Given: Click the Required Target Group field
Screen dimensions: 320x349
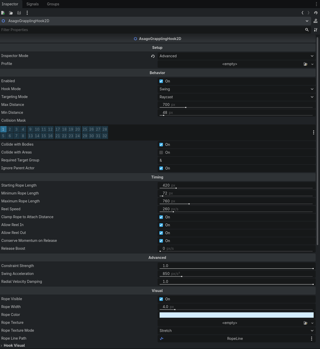Looking at the screenshot, I should 236,160.
